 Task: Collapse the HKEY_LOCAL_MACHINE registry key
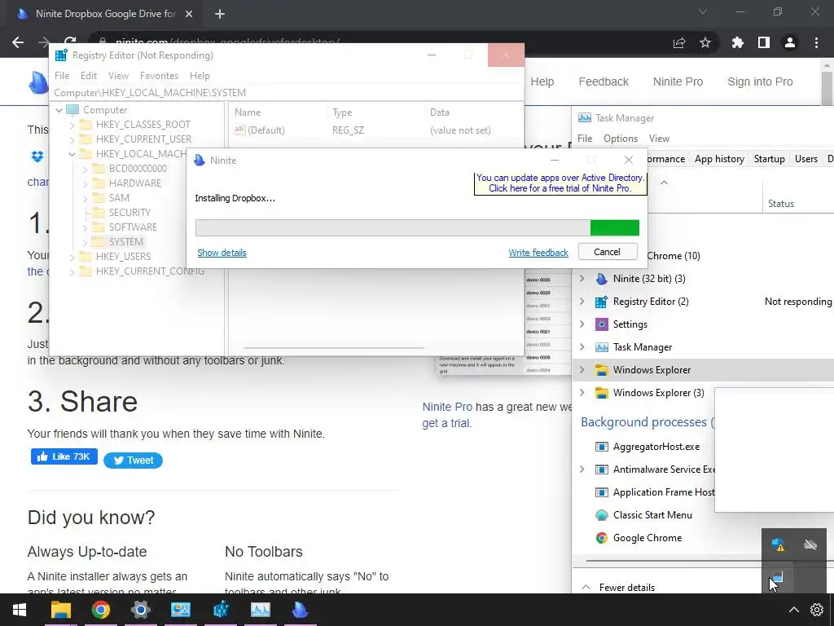tap(72, 154)
